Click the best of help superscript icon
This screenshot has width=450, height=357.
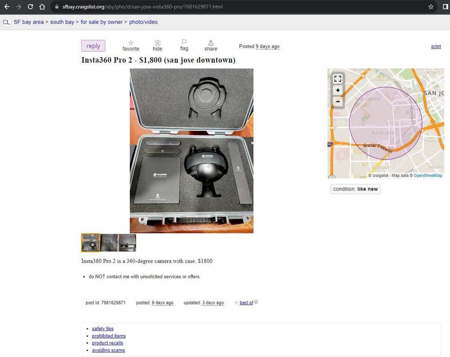256,302
